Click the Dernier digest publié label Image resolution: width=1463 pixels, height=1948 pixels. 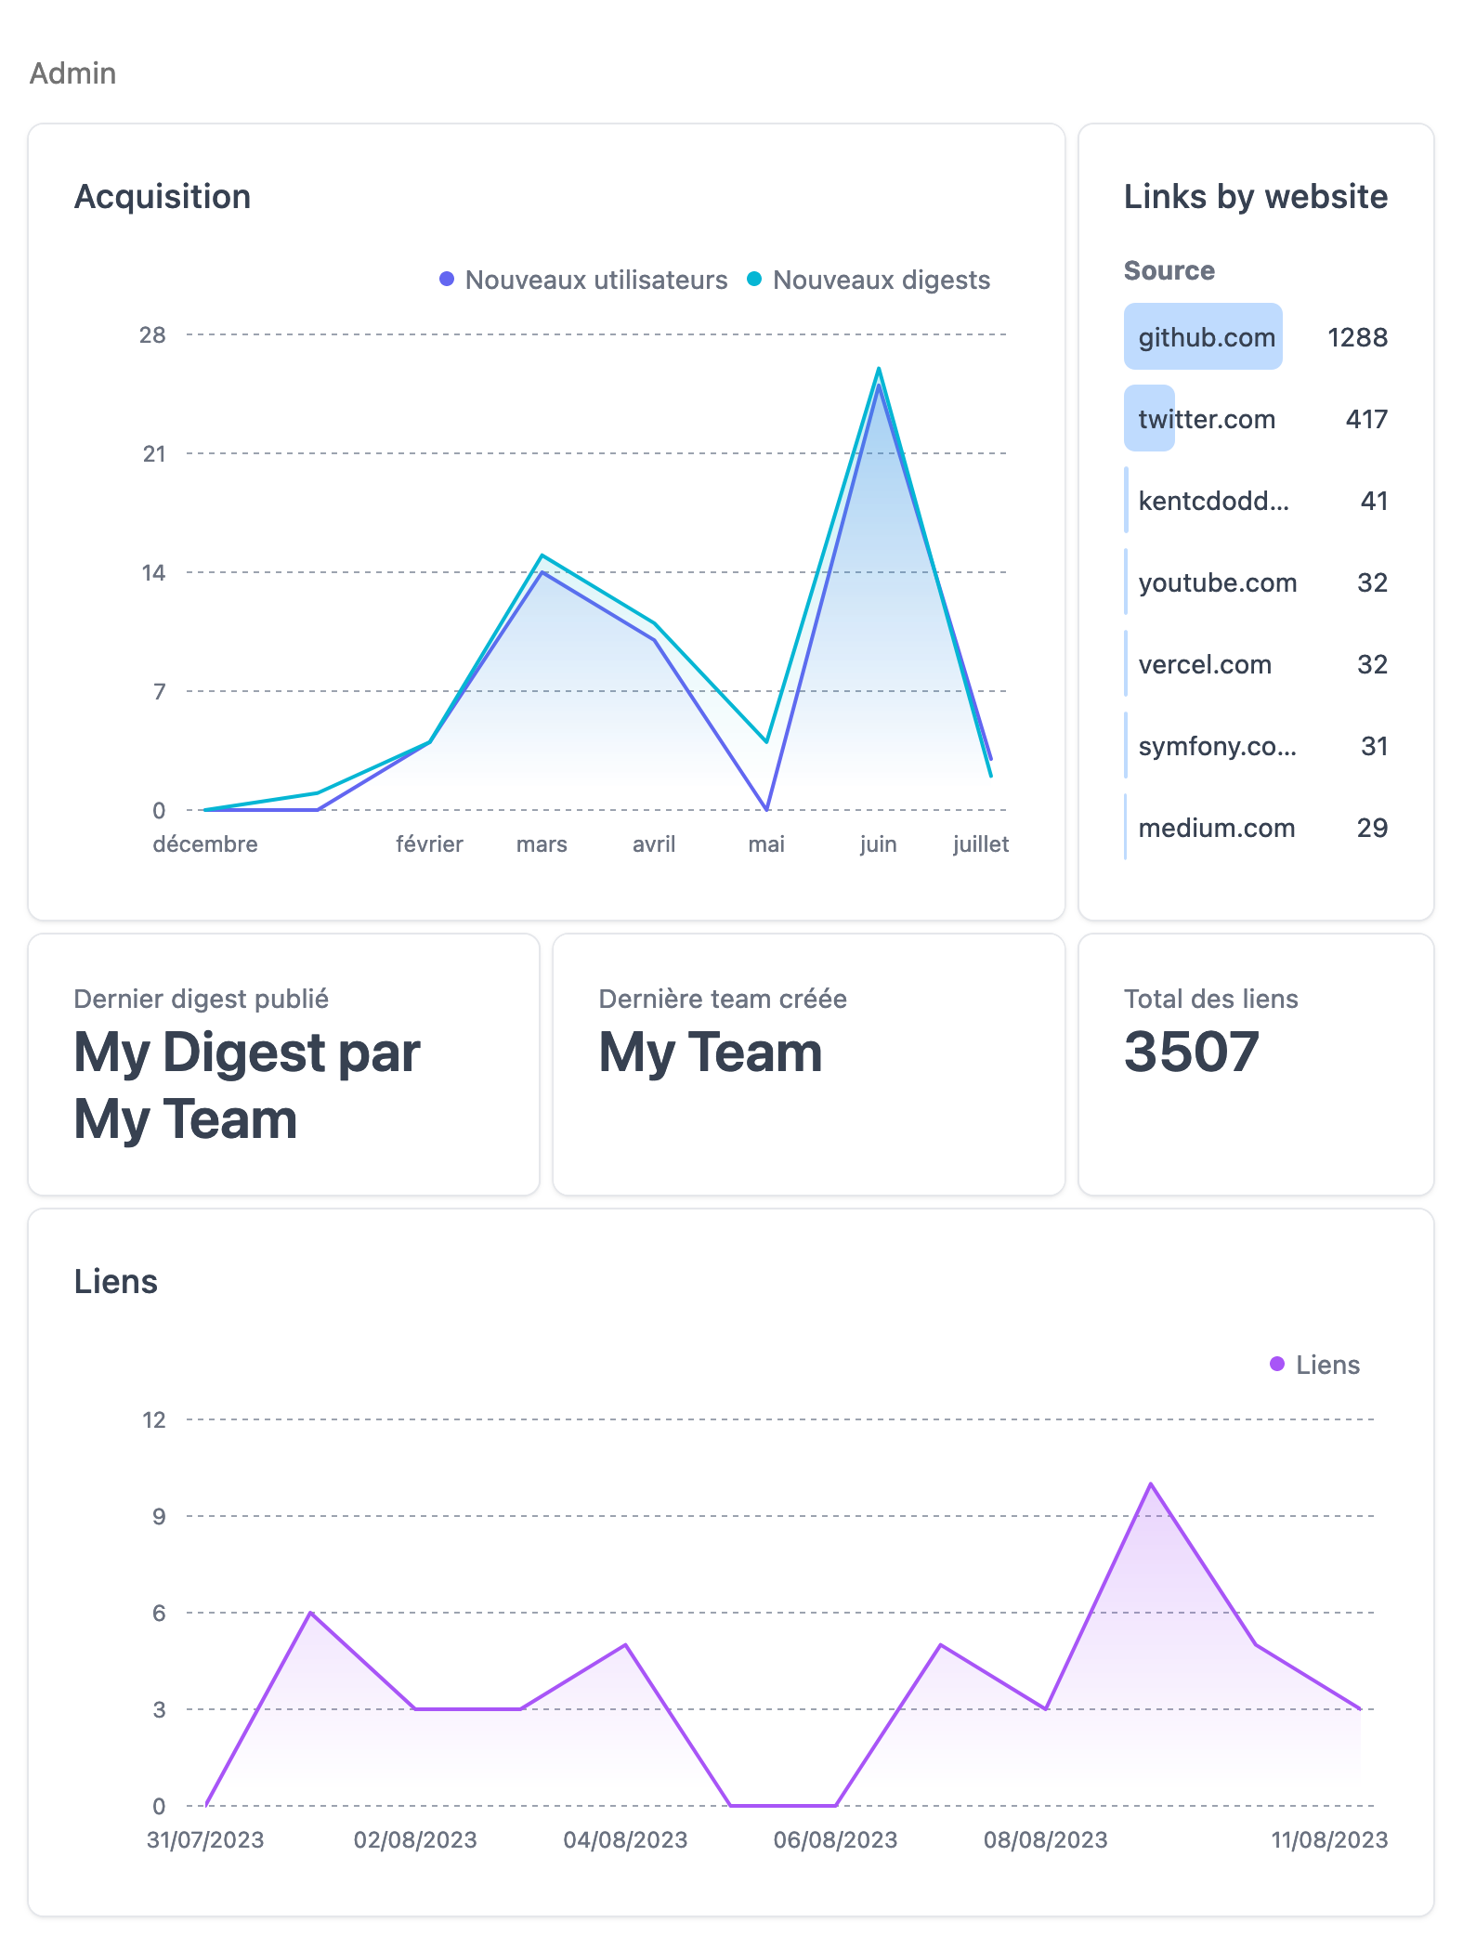point(201,999)
